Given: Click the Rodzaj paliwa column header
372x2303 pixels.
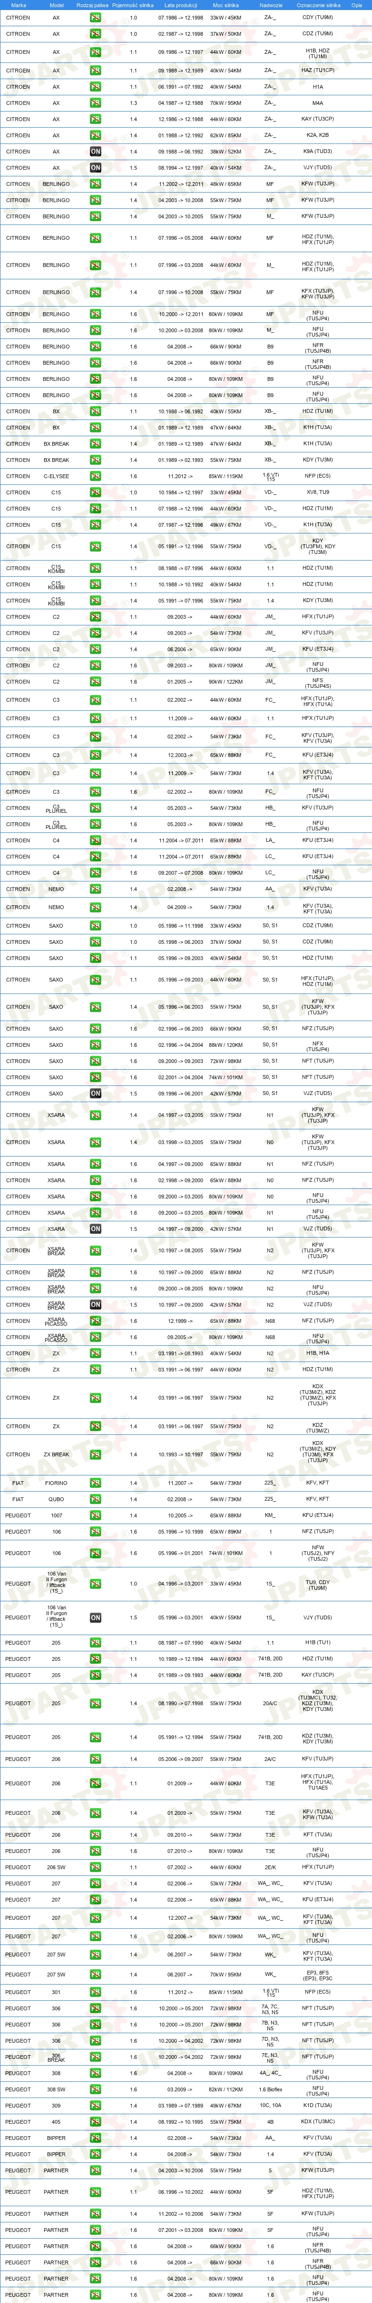Looking at the screenshot, I should click(x=93, y=4).
